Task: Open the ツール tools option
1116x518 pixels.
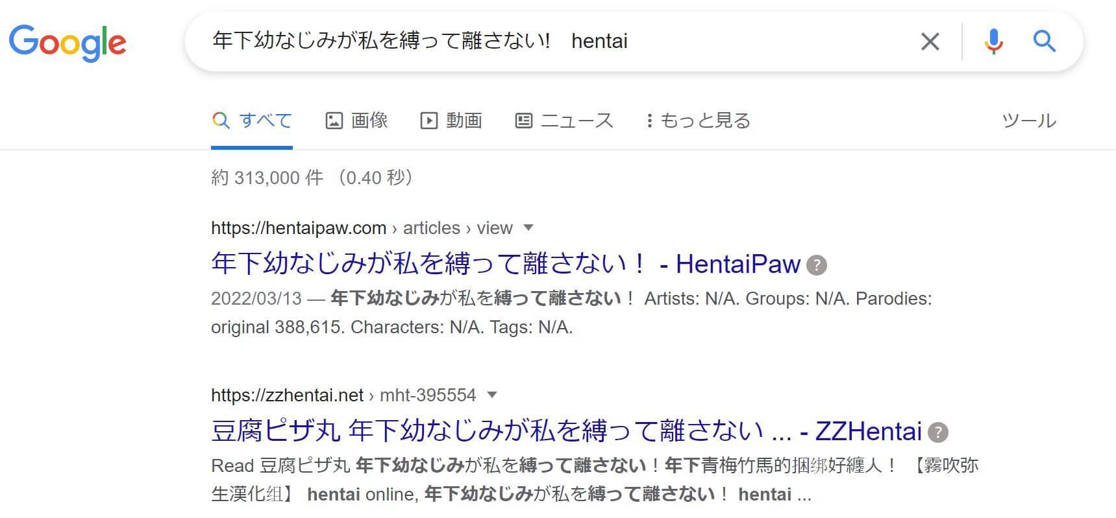Action: tap(1029, 121)
